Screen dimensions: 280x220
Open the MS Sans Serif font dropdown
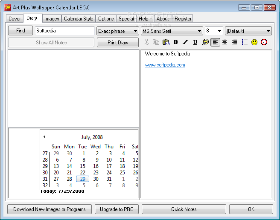tap(172, 31)
